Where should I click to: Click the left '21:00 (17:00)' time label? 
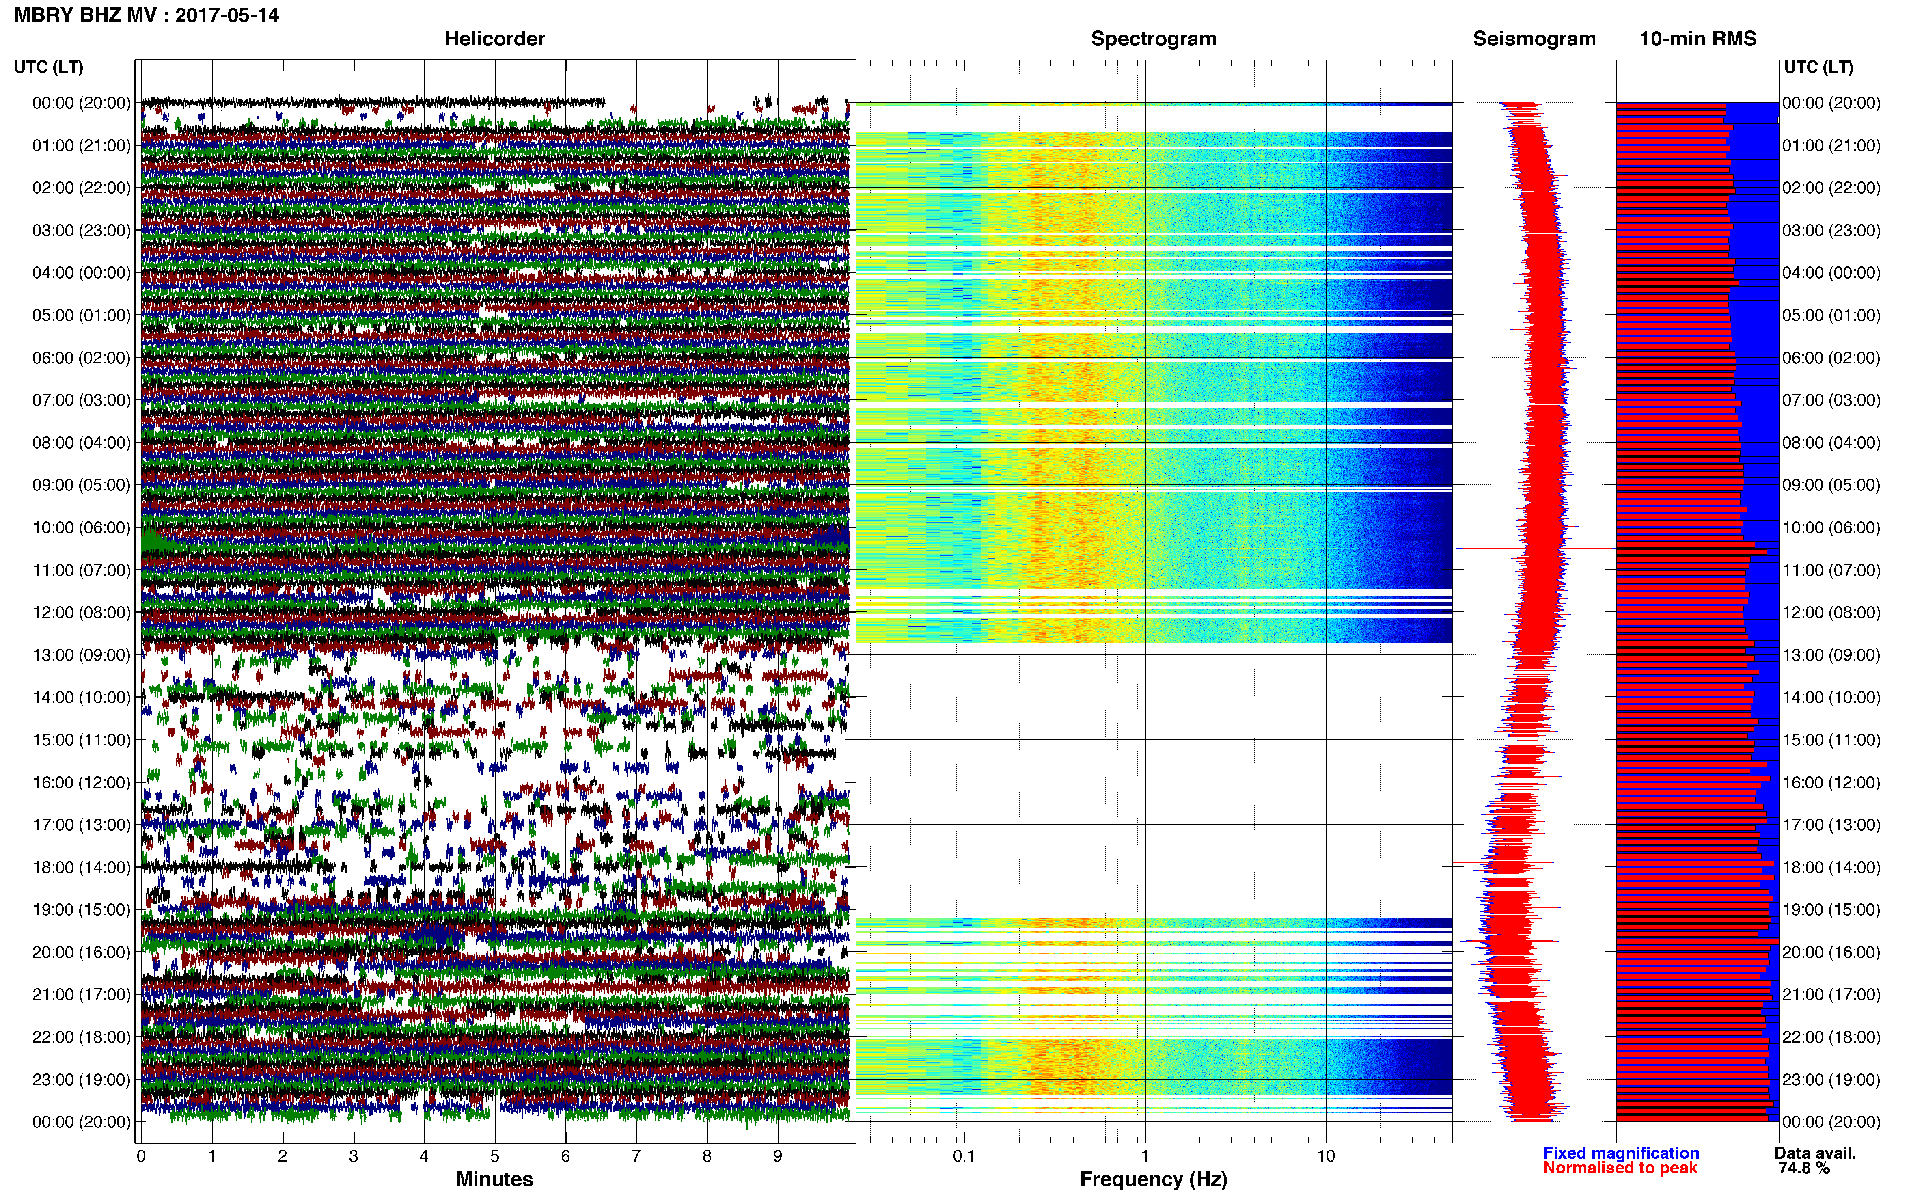pyautogui.click(x=81, y=995)
